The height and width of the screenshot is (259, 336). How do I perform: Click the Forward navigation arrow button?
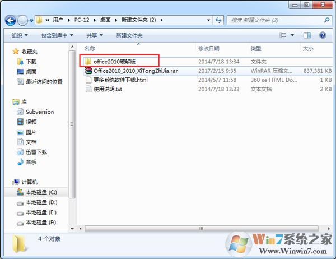point(22,20)
